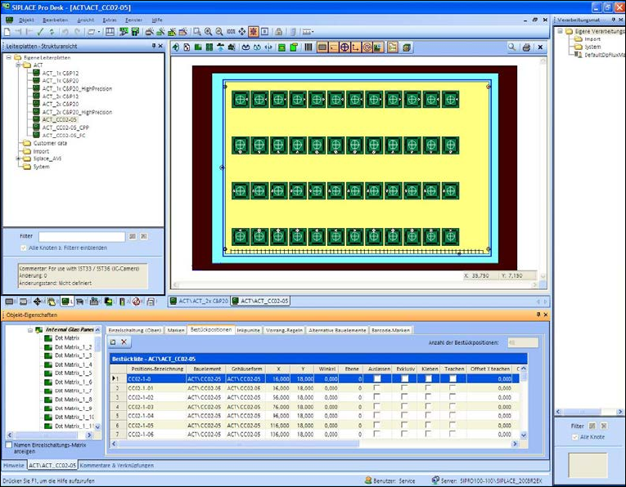The width and height of the screenshot is (626, 487).
Task: Select Customer data folder
Action: tap(50, 143)
